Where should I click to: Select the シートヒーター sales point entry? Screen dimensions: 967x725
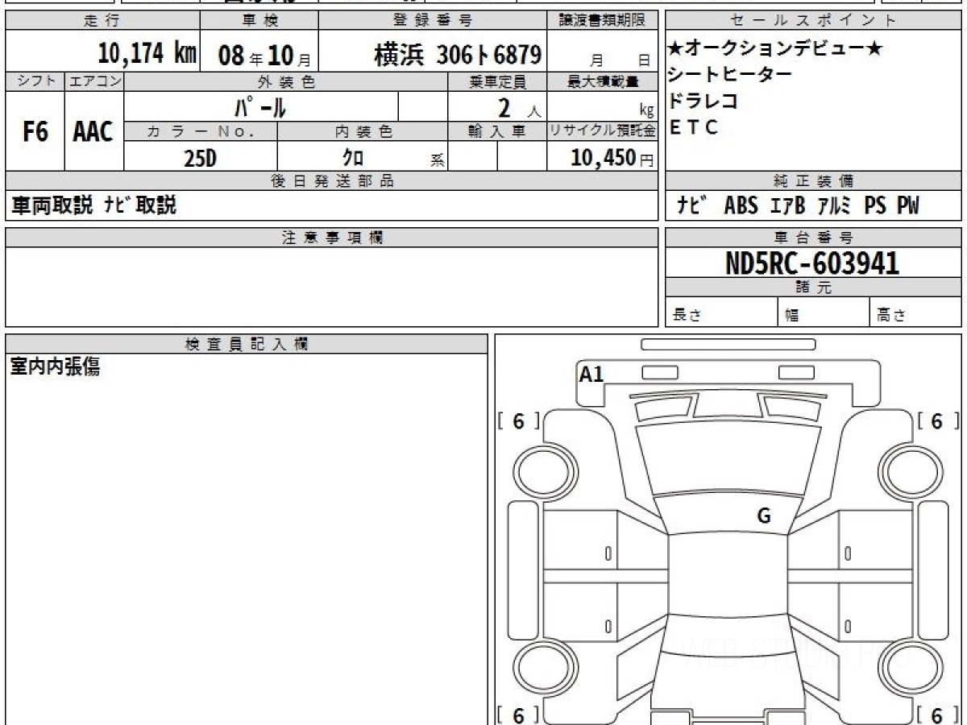(730, 75)
